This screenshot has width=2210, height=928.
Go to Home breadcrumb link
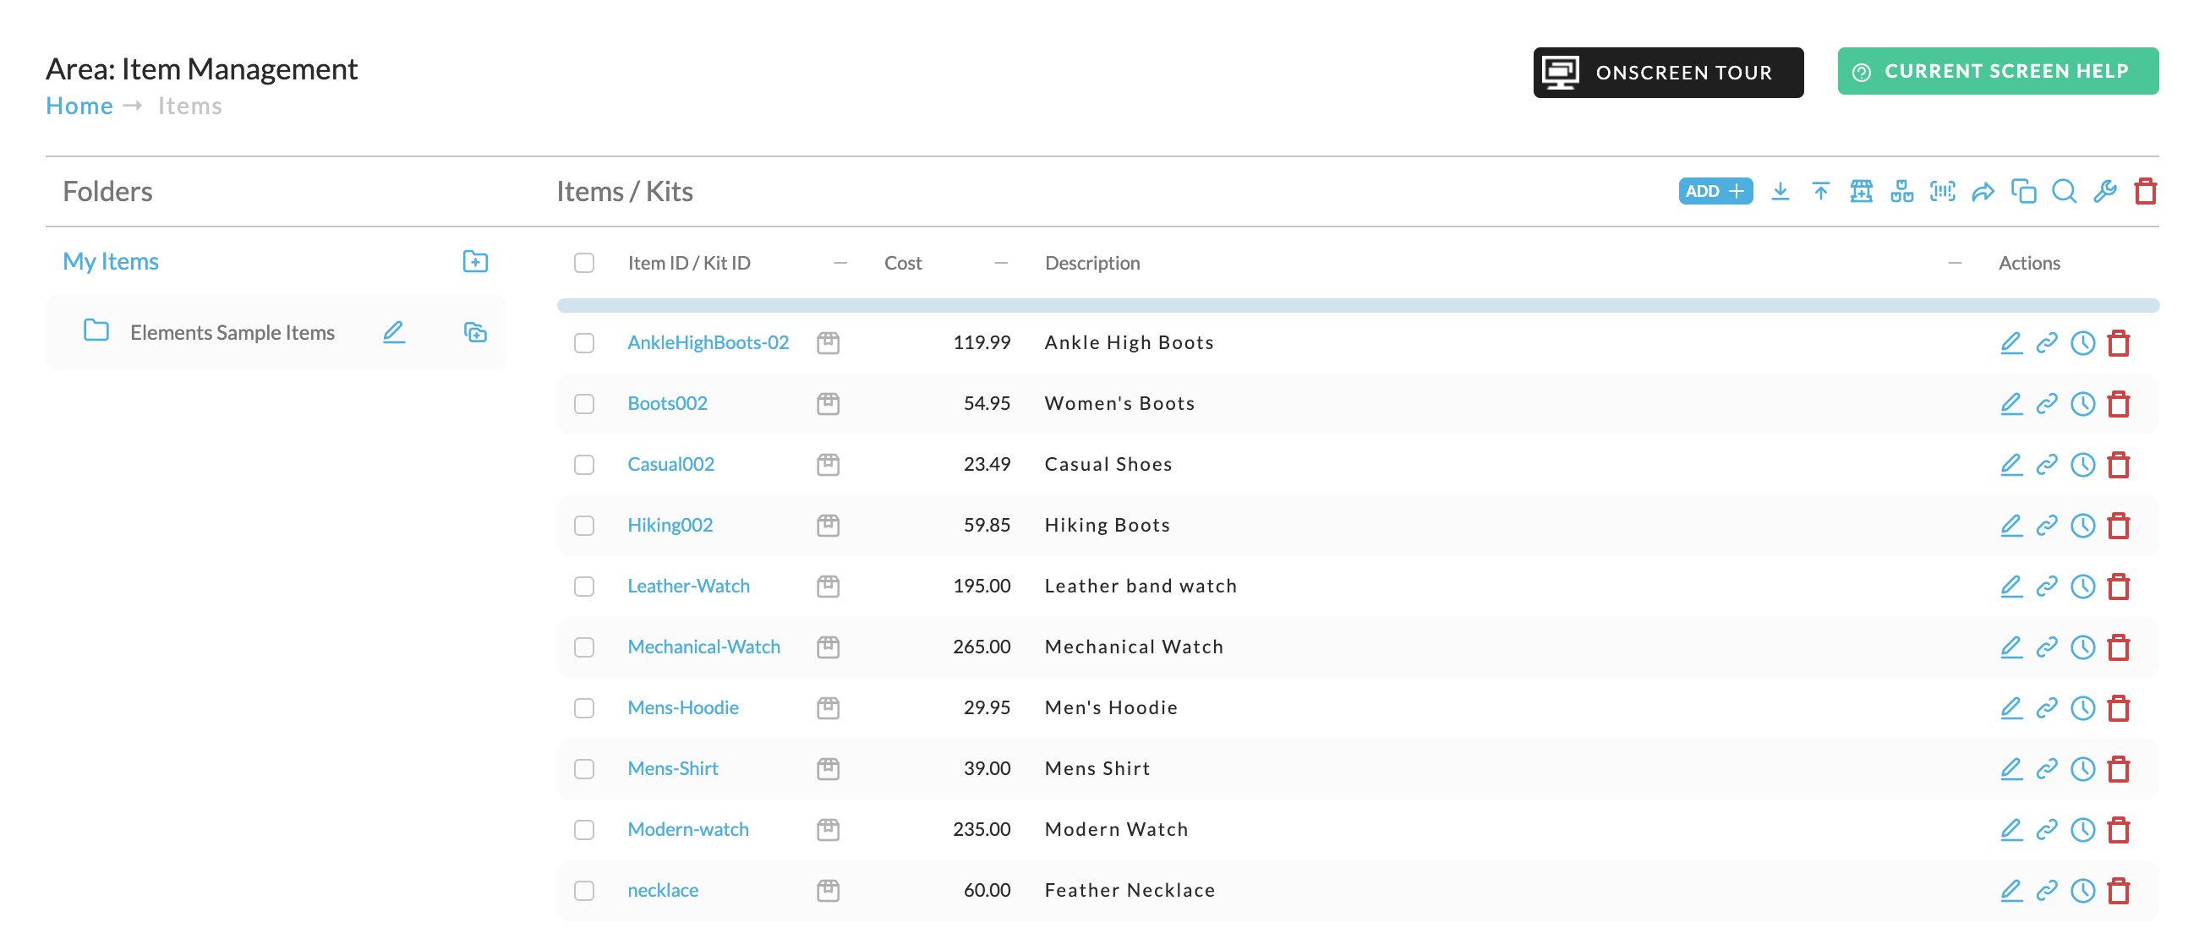point(79,106)
